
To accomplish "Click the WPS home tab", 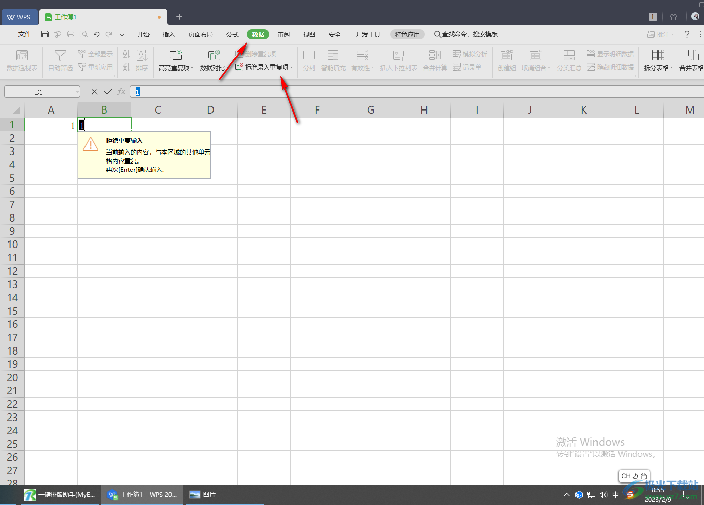I will 19,17.
